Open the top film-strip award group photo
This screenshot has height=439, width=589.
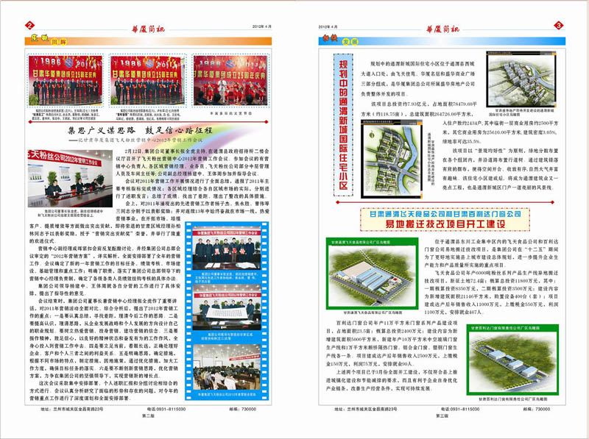(x=227, y=249)
